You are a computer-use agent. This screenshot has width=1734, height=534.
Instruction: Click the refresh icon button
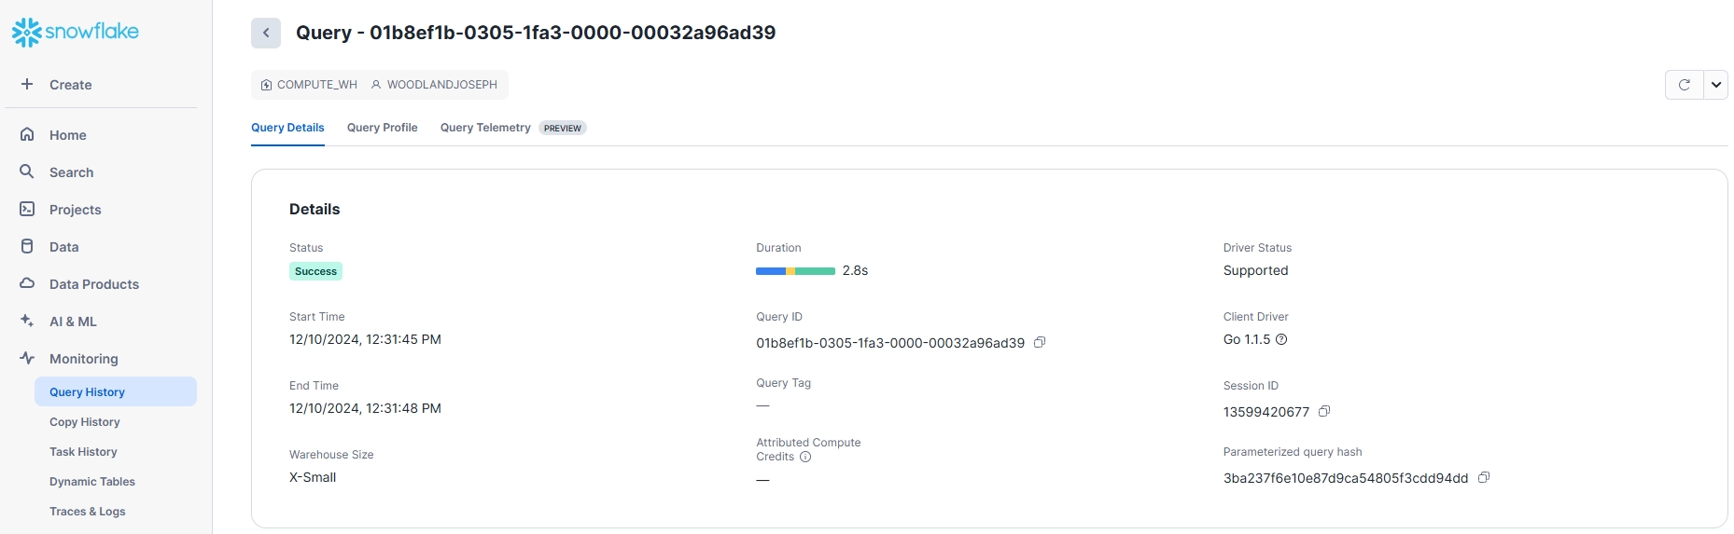pyautogui.click(x=1684, y=85)
